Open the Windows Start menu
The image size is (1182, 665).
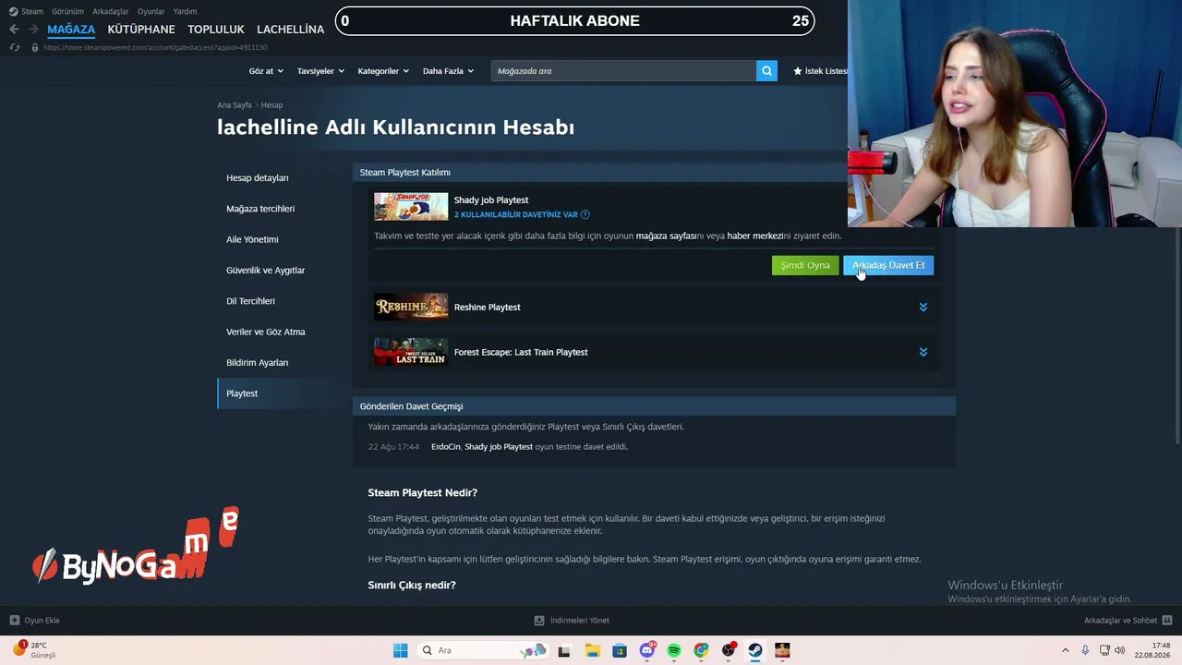pos(400,650)
